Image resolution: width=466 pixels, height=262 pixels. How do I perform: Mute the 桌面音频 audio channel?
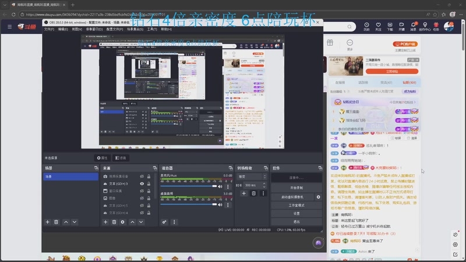point(220,205)
